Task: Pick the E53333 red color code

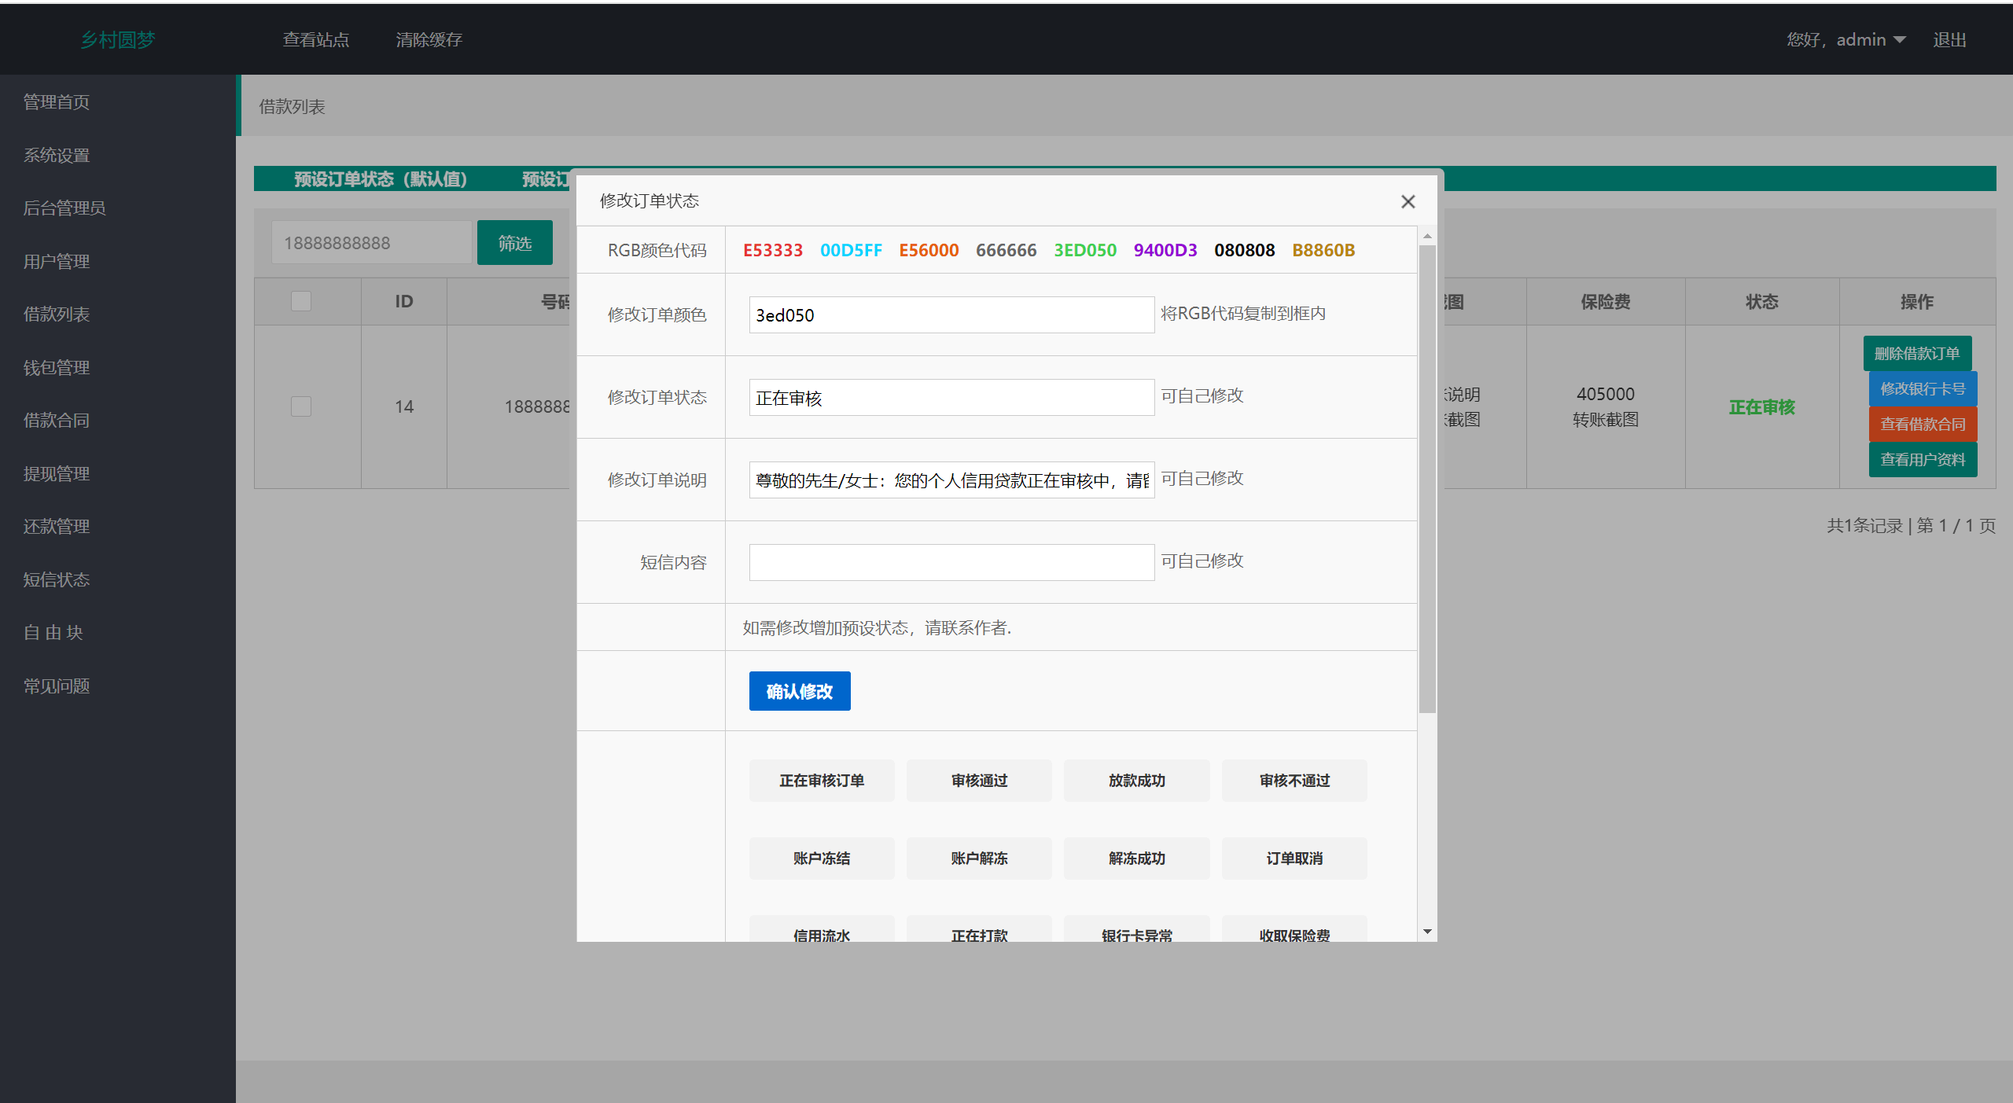Action: (x=773, y=250)
